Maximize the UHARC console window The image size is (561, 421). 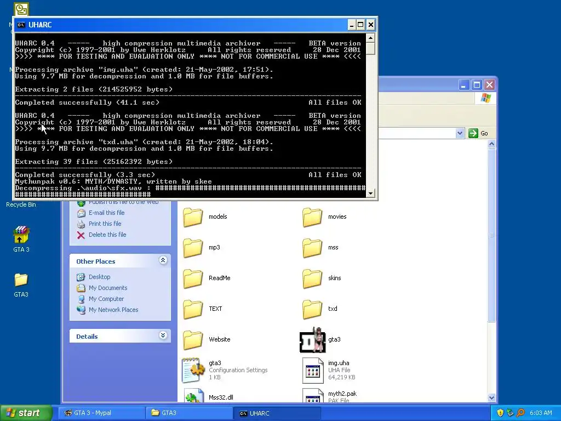coord(360,25)
